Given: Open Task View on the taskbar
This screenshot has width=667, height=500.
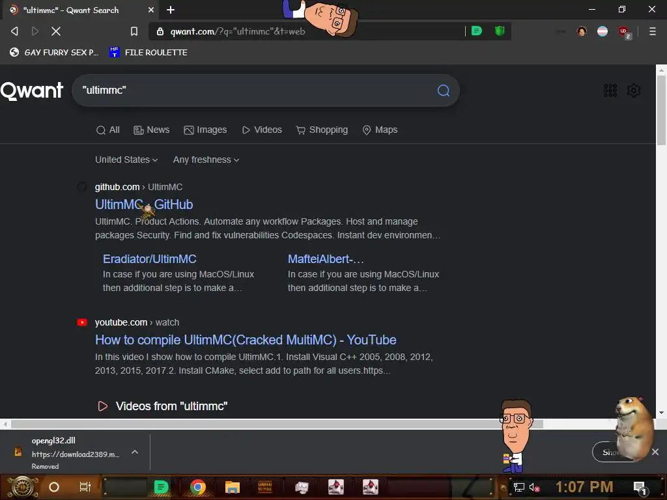Looking at the screenshot, I should (85, 487).
